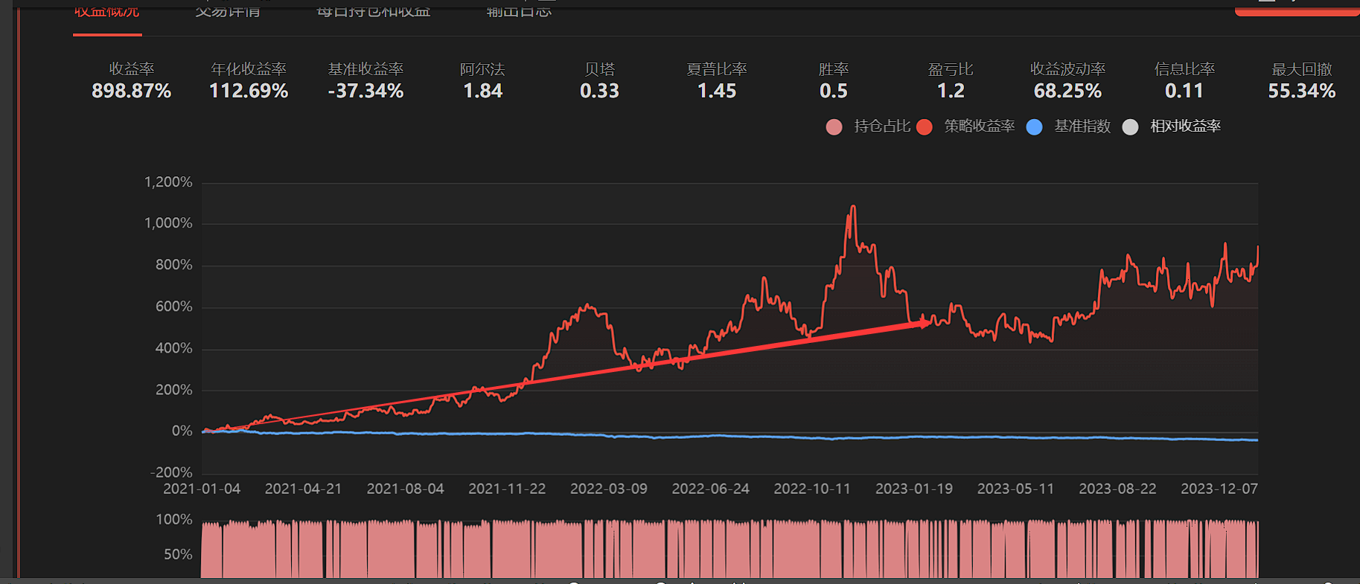Select the 收益概况 tab

coord(107,12)
